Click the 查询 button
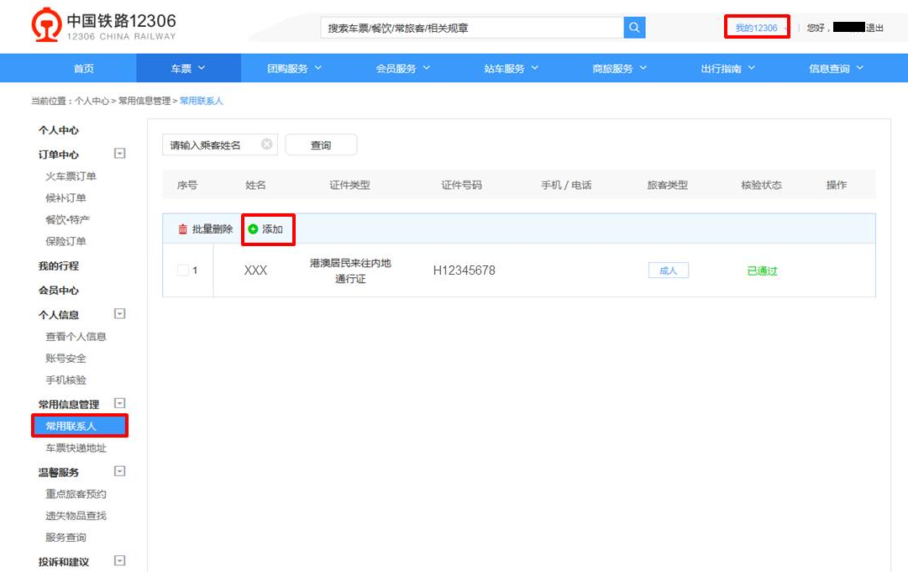 coord(321,145)
